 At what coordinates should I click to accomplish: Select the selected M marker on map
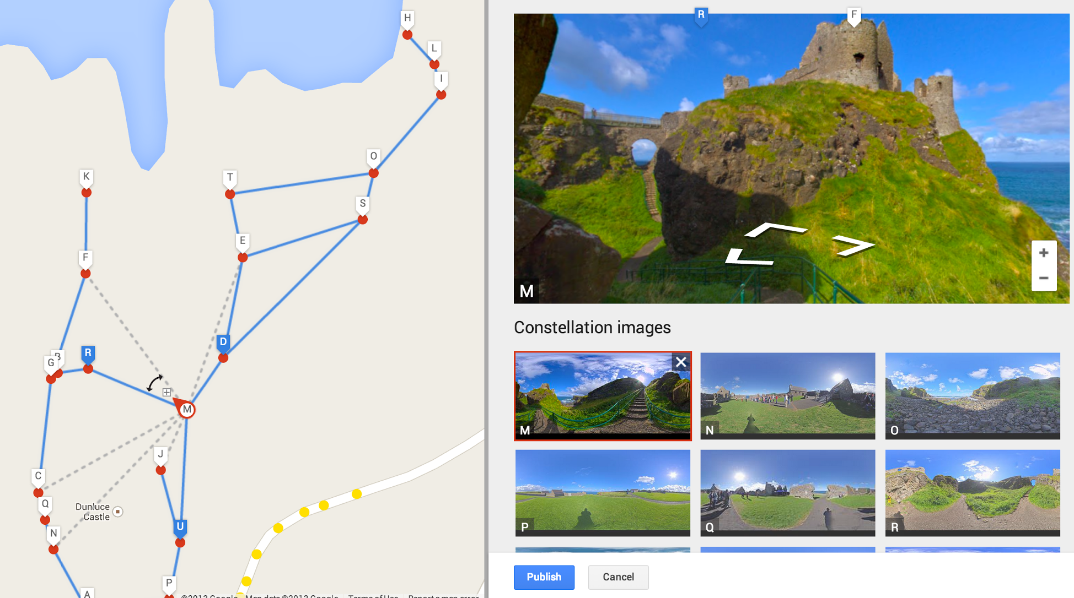point(187,410)
